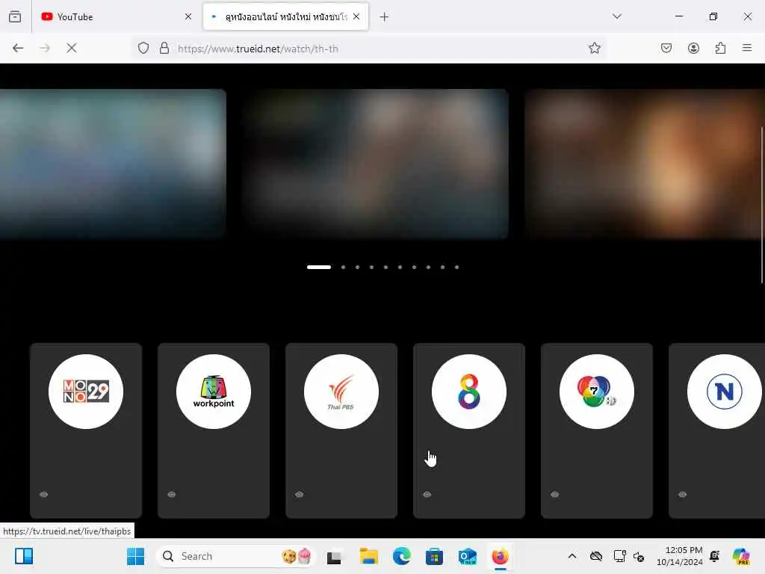Bookmark this page with the star
This screenshot has height=574, width=765.
tap(594, 48)
